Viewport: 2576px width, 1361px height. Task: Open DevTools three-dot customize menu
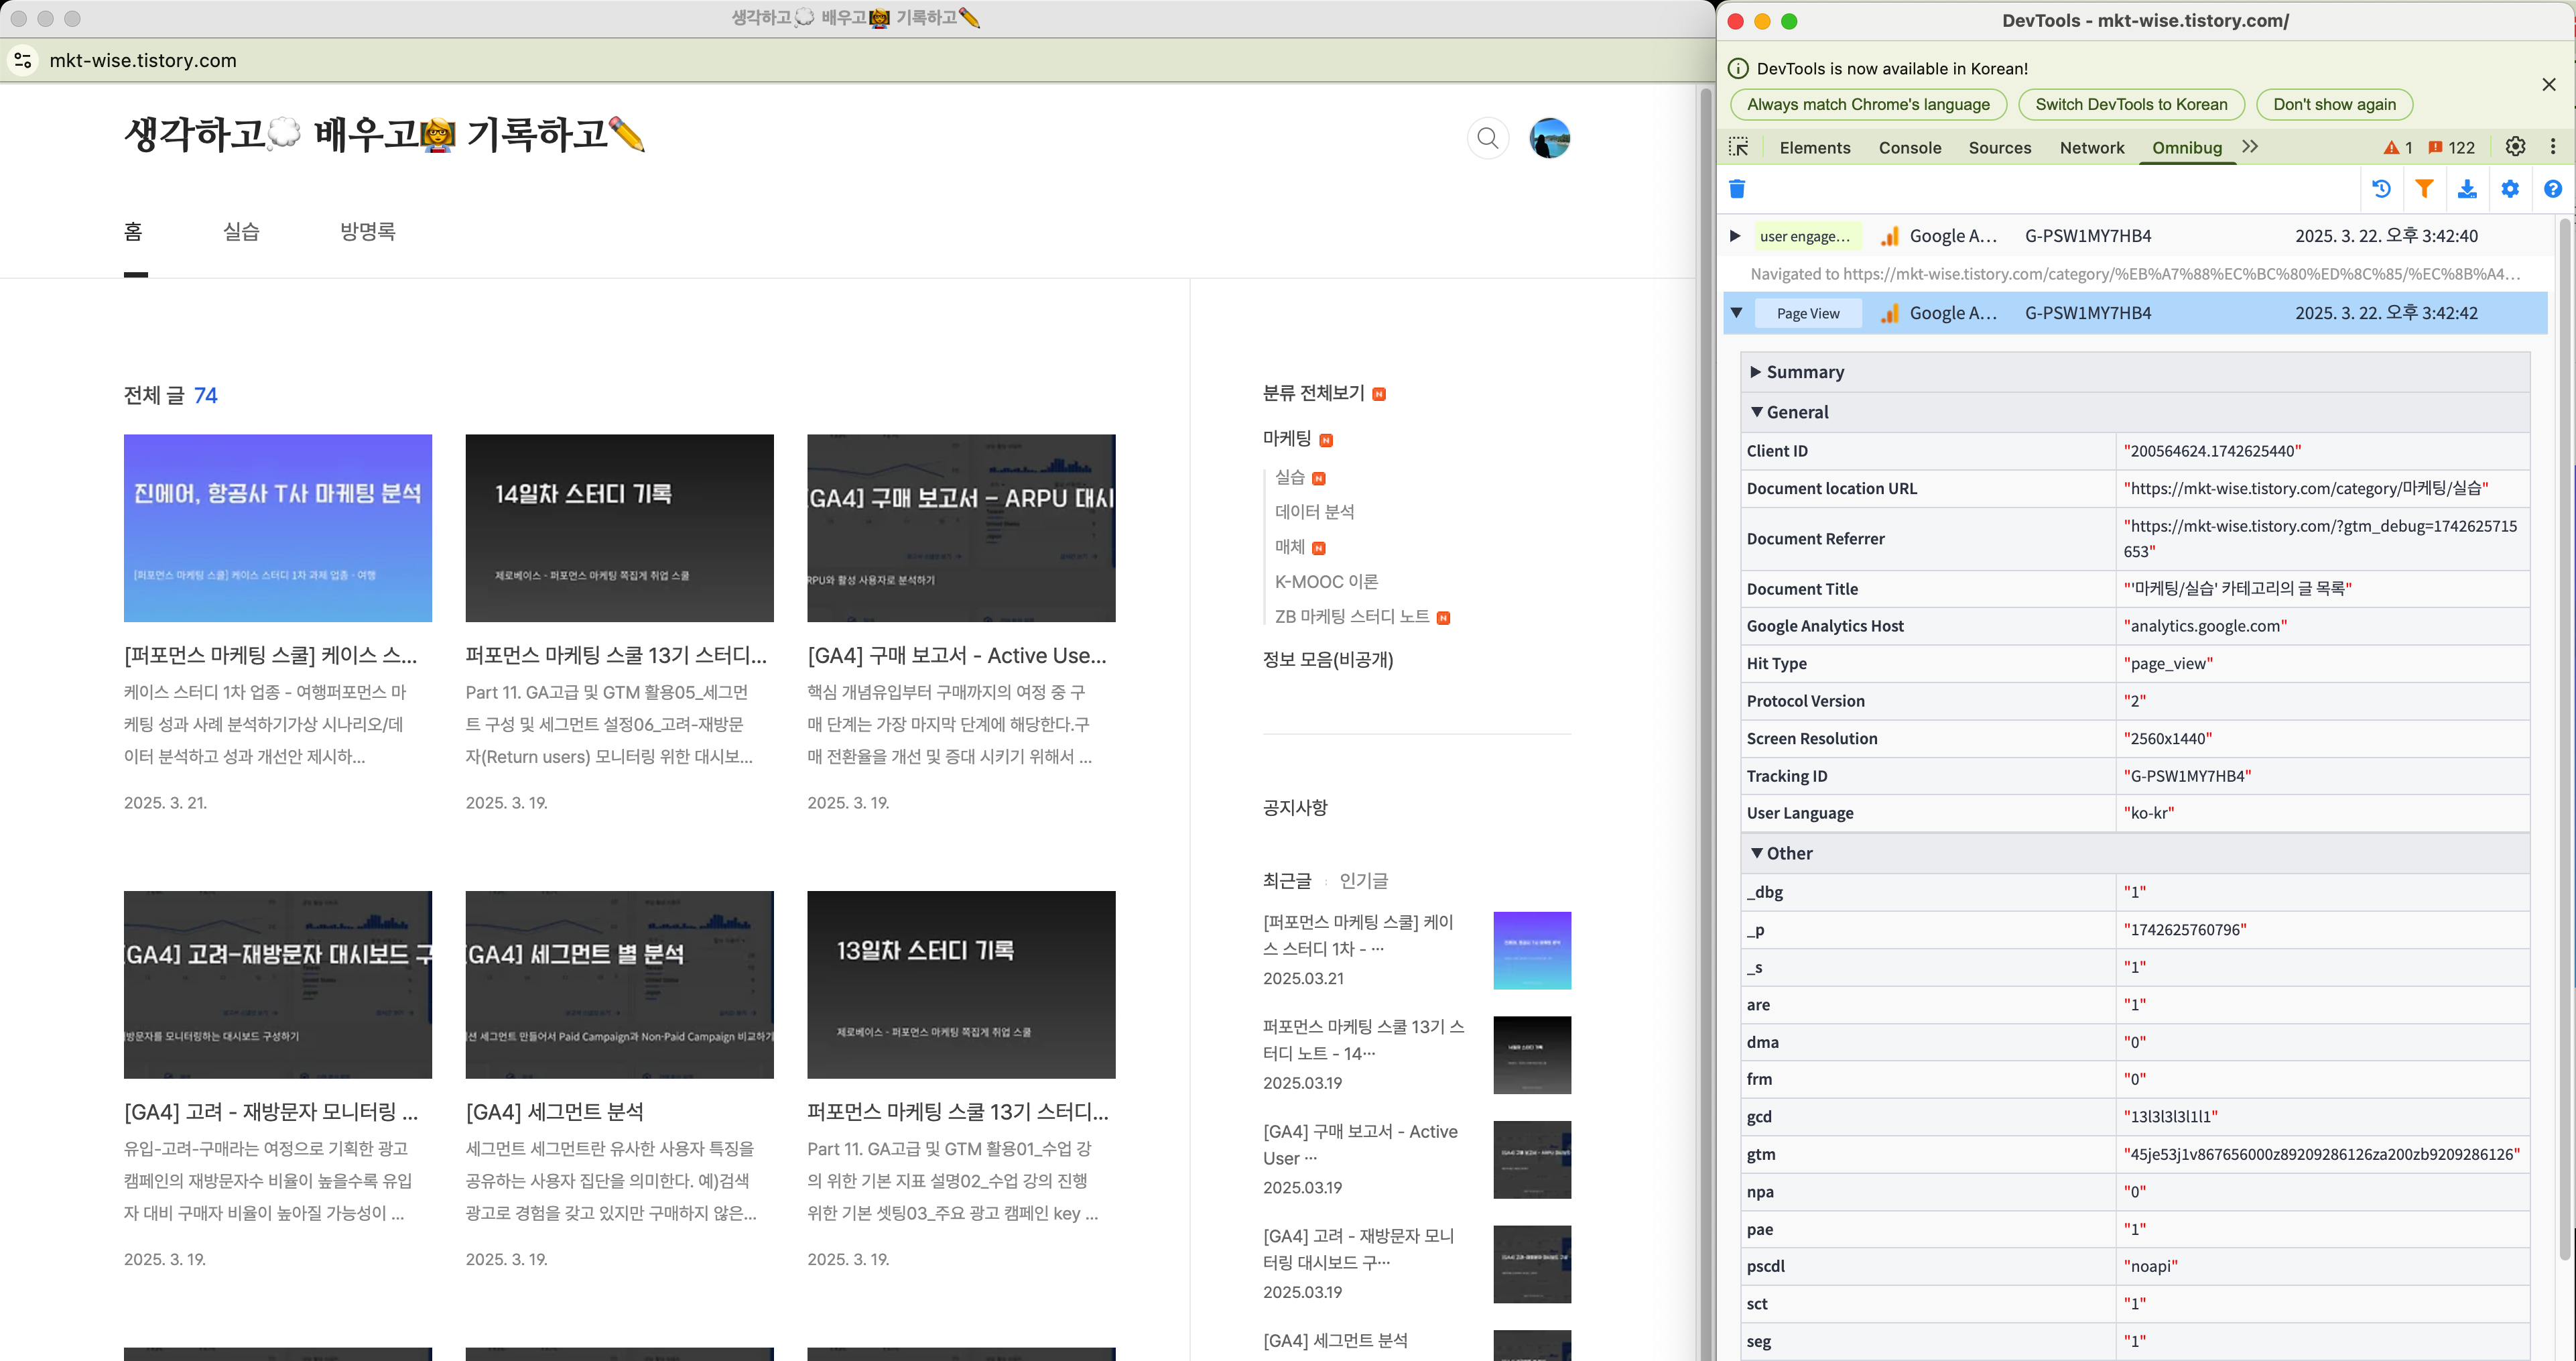(2553, 147)
